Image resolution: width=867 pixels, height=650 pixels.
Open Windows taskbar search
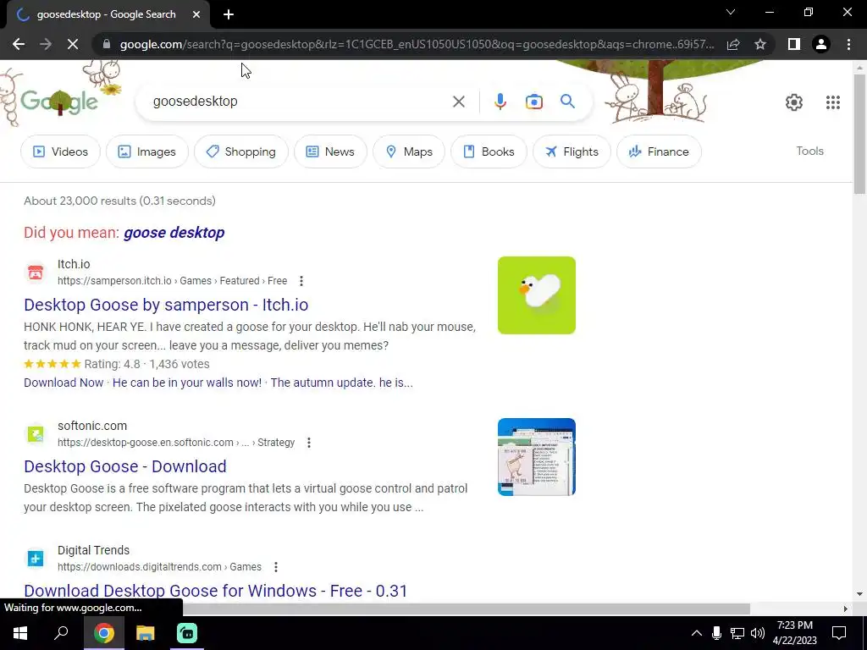click(61, 633)
